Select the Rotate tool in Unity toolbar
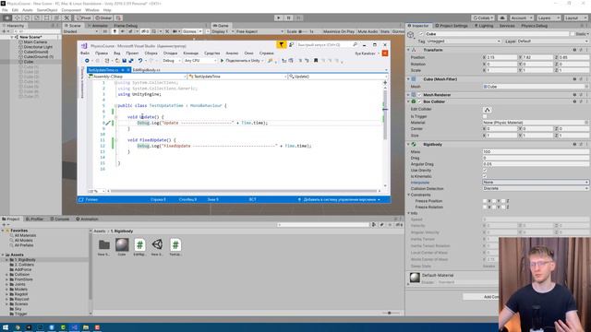Screen dimensions: 591x332 tap(27, 18)
